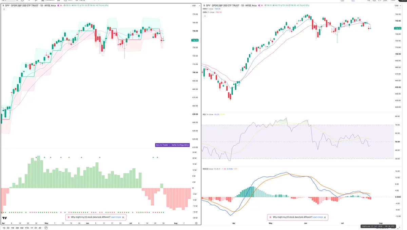Click the 50.00 RSI axis label
The width and height of the screenshot is (407, 230).
(x=398, y=142)
